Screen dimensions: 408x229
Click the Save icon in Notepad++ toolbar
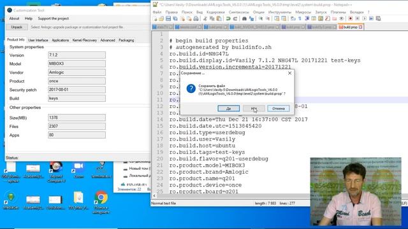click(168, 18)
